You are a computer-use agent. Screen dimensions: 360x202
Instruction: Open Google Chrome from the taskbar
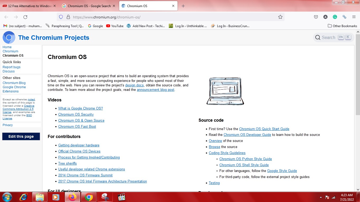click(89, 197)
